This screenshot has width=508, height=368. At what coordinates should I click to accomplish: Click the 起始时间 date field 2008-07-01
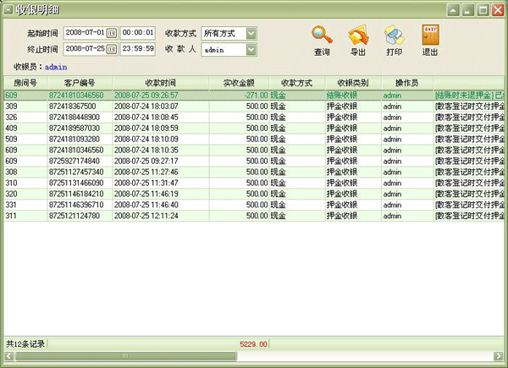click(84, 33)
